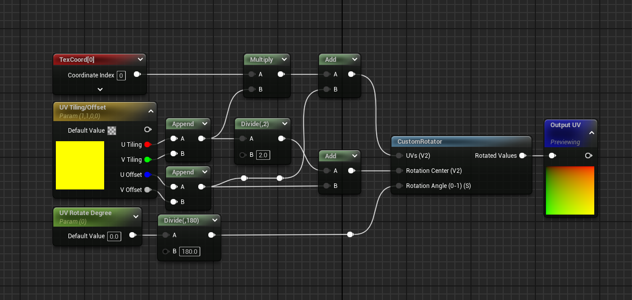This screenshot has width=632, height=300.
Task: Click the Multiply node's A input pin
Action: pyautogui.click(x=252, y=75)
